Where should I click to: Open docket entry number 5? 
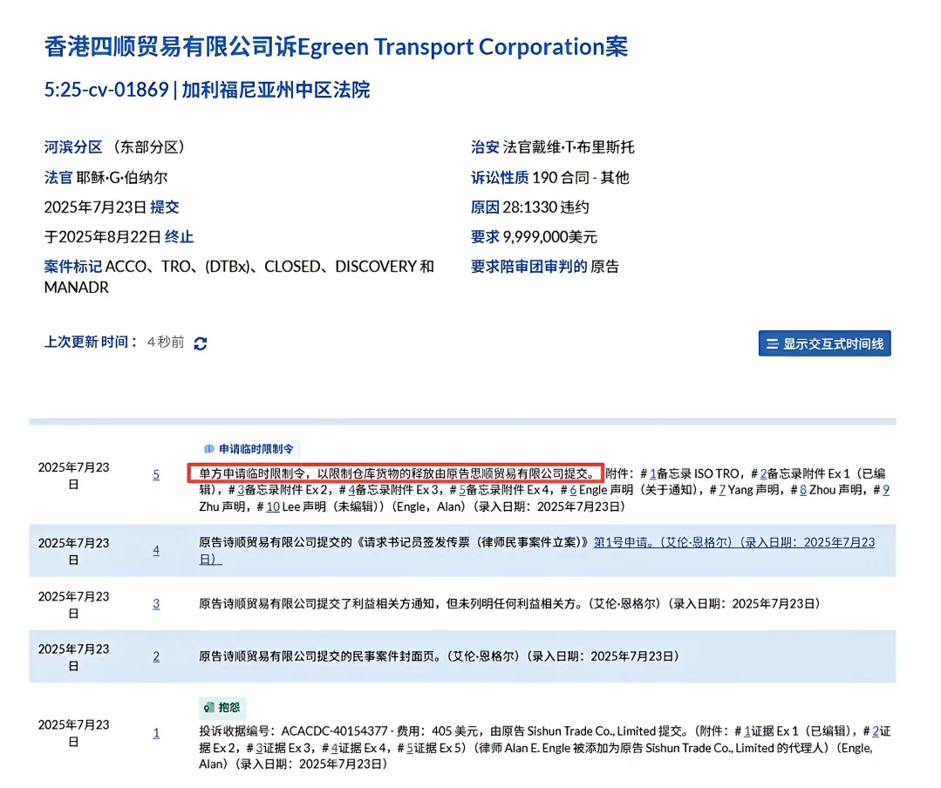[156, 475]
